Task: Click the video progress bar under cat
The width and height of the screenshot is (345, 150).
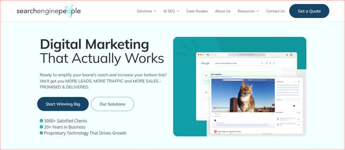Action: (243, 108)
